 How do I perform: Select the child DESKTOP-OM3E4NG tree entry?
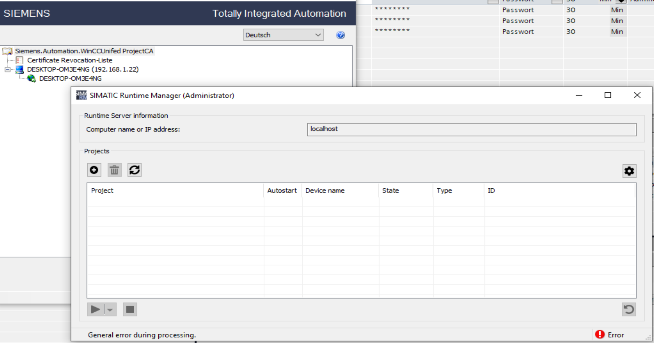click(x=70, y=78)
